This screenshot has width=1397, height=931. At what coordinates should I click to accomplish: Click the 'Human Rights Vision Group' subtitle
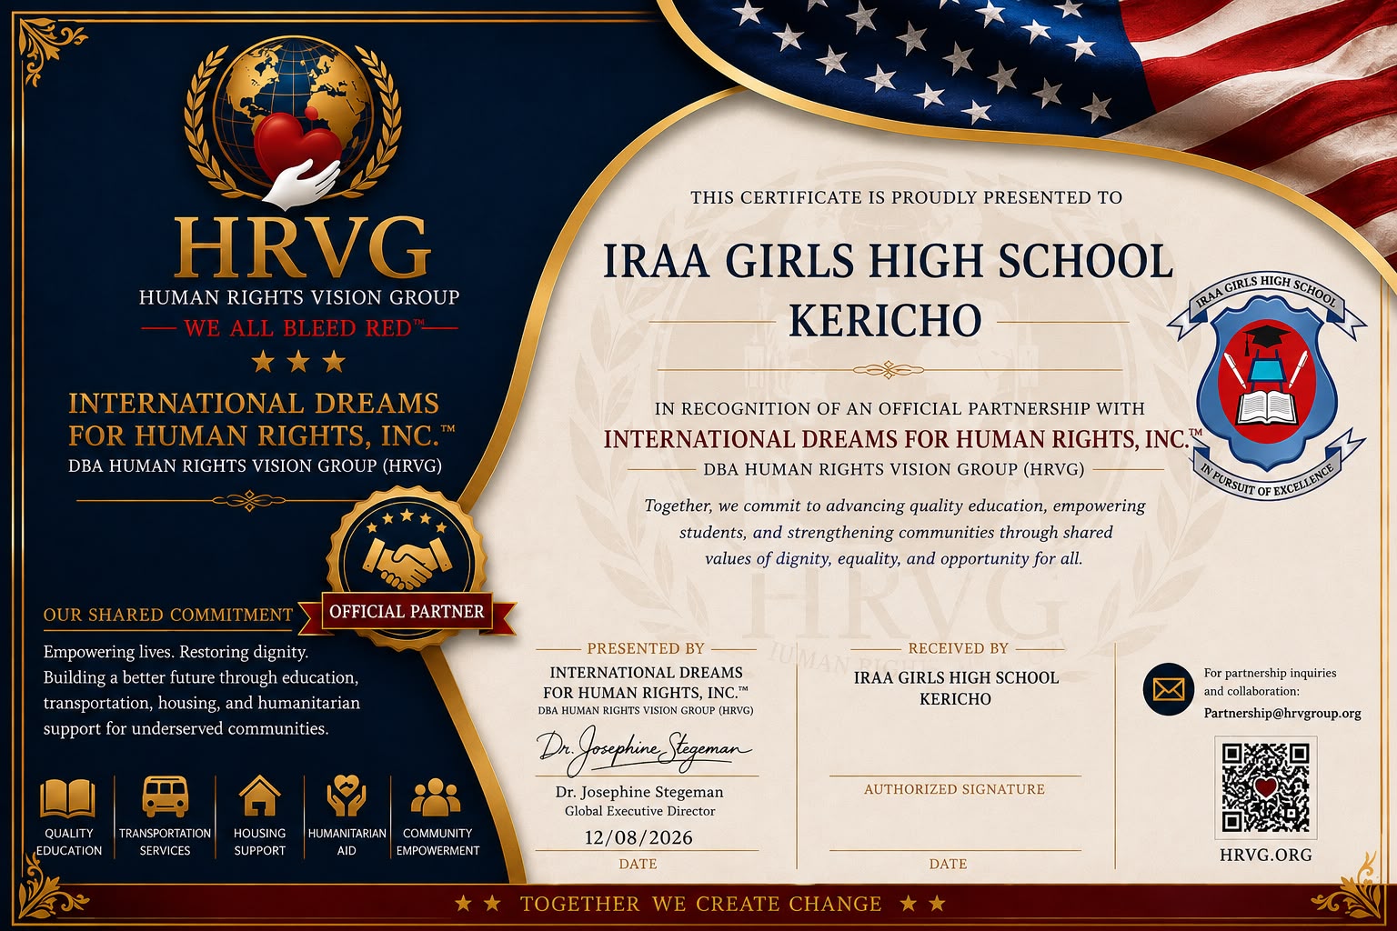[x=299, y=297]
